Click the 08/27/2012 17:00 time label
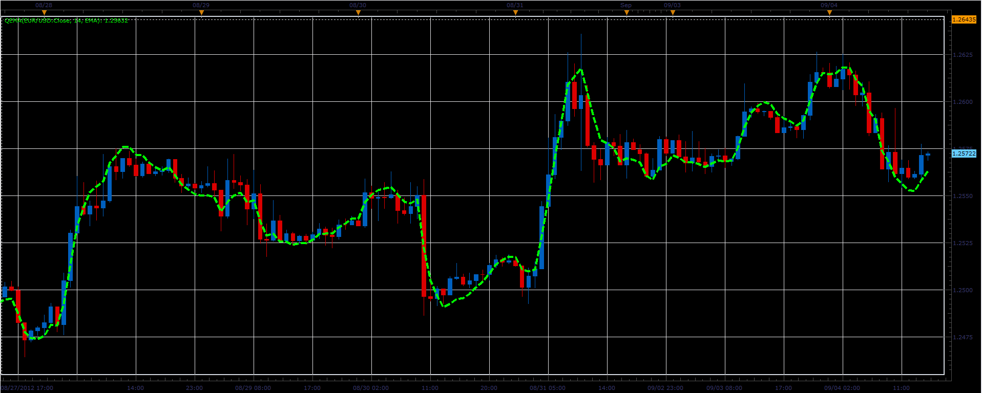The image size is (982, 393). point(27,388)
